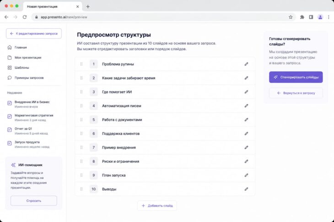Click pencil icon for 'Какие задачи забирают время'
The image size is (334, 222).
point(246,78)
